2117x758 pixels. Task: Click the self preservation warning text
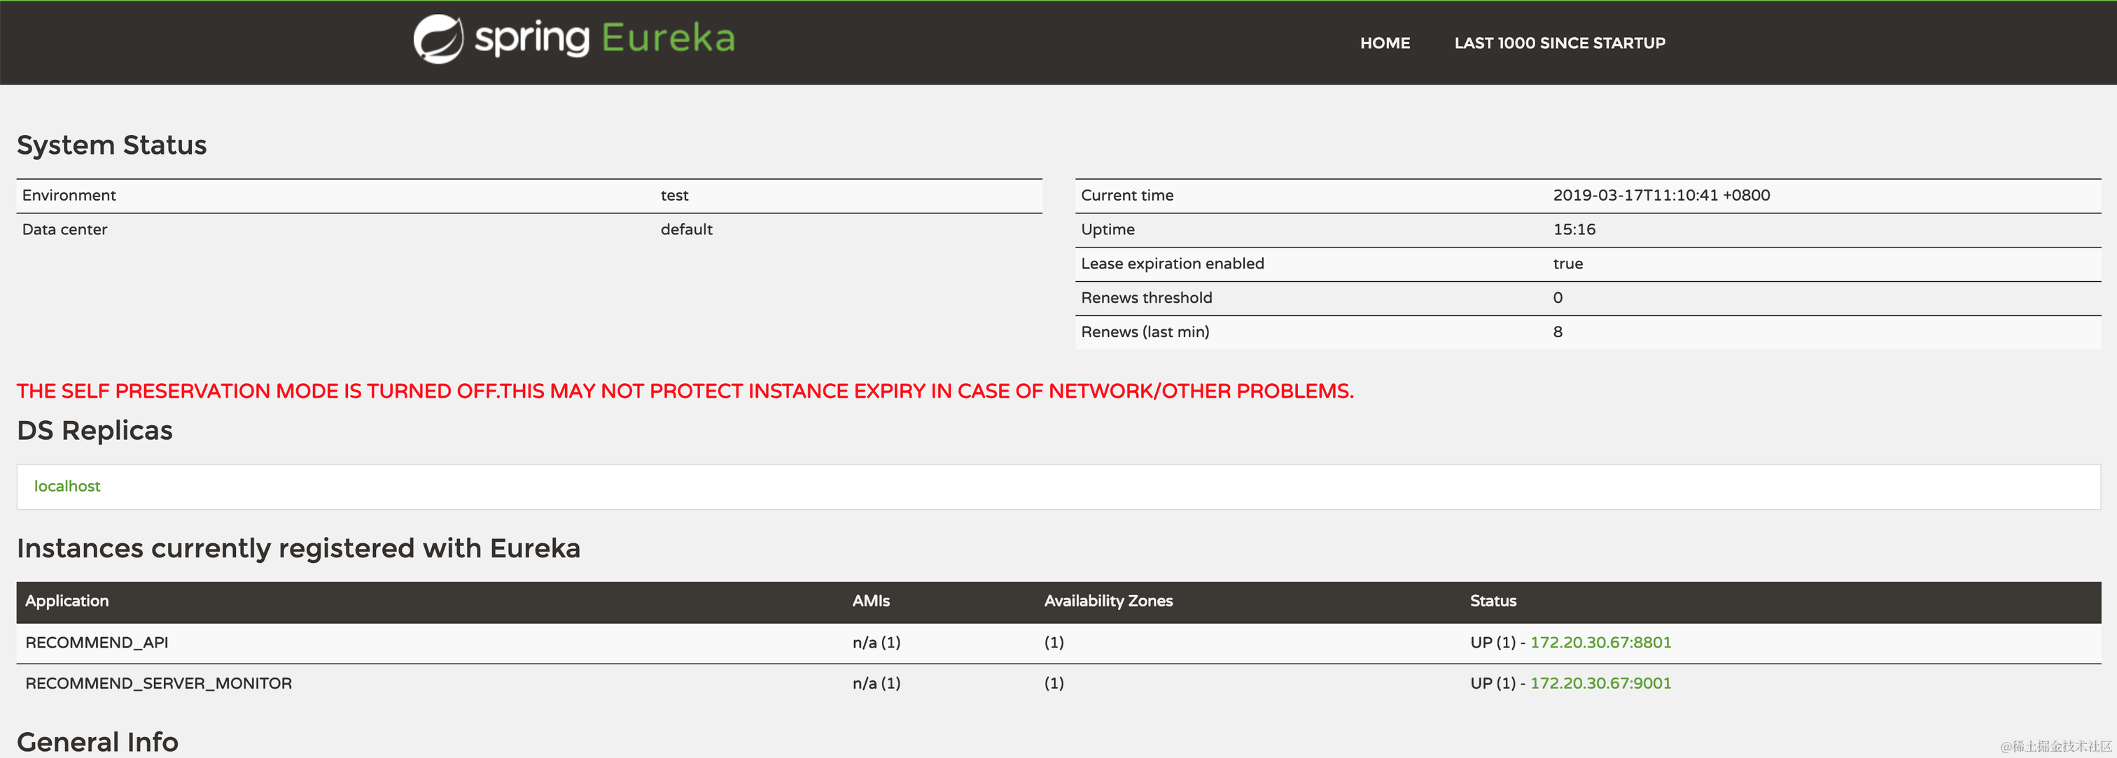[x=685, y=391]
